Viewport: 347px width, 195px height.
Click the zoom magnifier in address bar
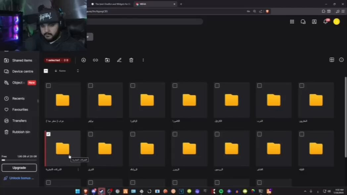pos(255,11)
